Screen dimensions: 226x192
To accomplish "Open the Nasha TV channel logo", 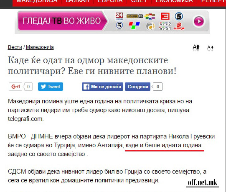I will (135, 16).
